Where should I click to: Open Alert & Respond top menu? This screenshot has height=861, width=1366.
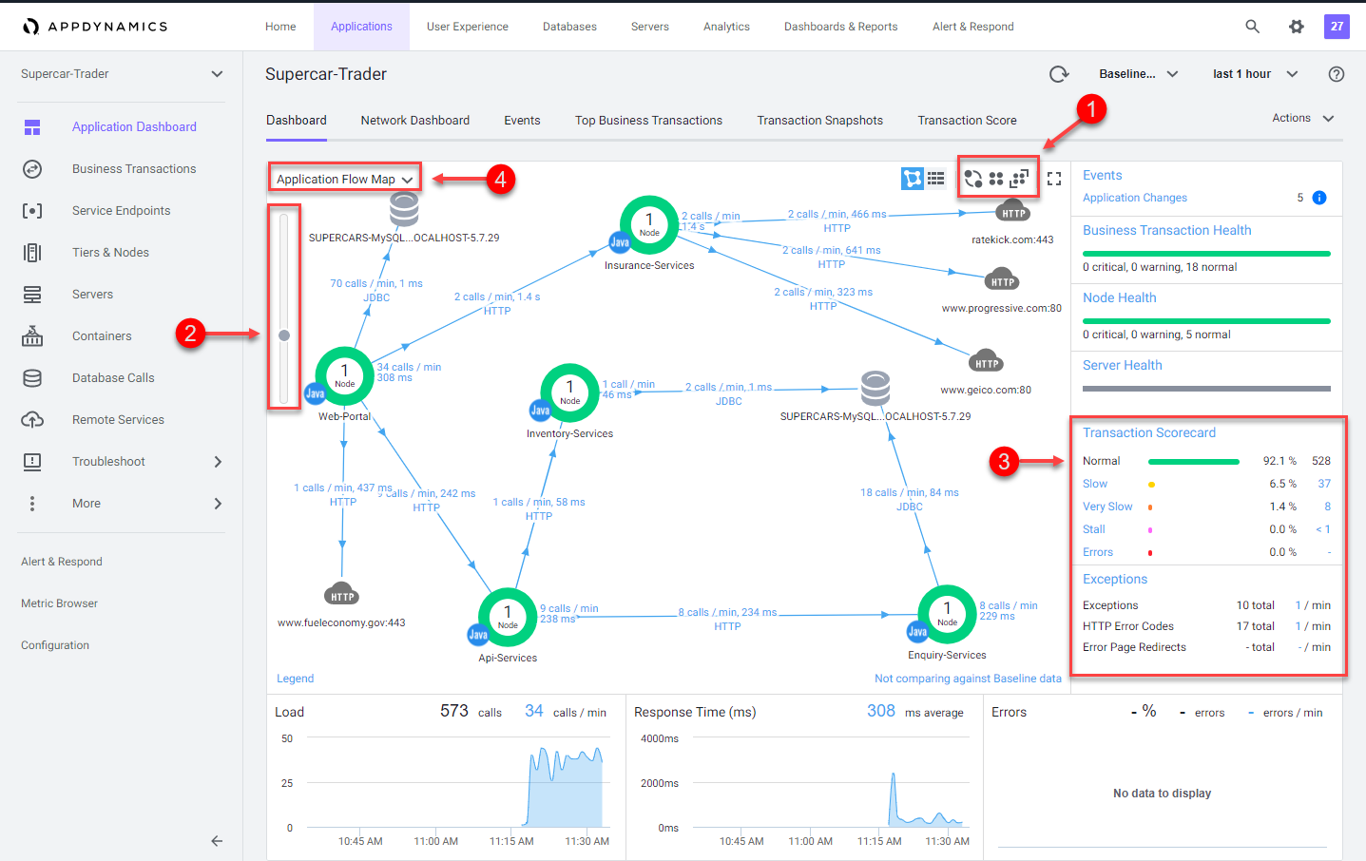[x=972, y=27]
